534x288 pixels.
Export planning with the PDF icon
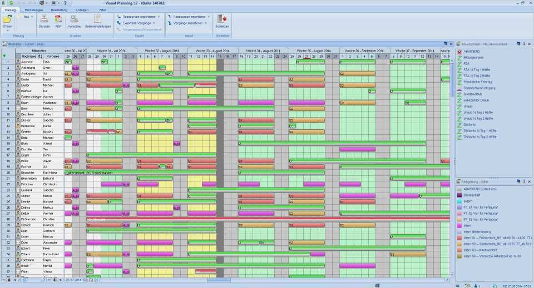pos(58,19)
